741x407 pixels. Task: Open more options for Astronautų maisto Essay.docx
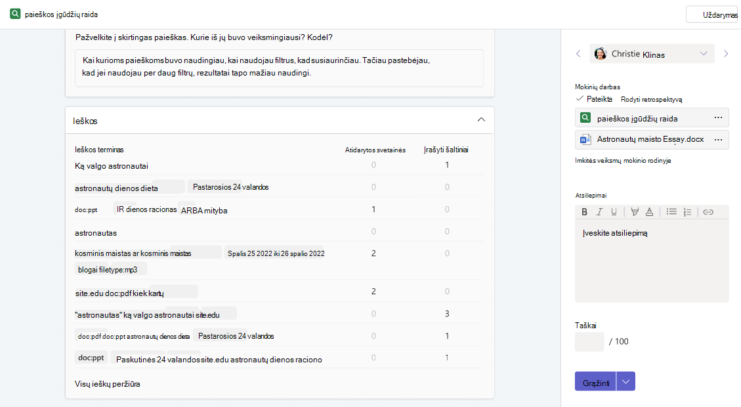[718, 139]
